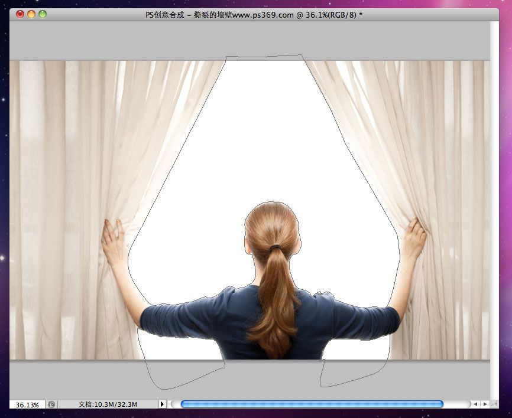Viewport: 512px width, 418px height.
Task: Click the green zoom window button
Action: click(43, 14)
